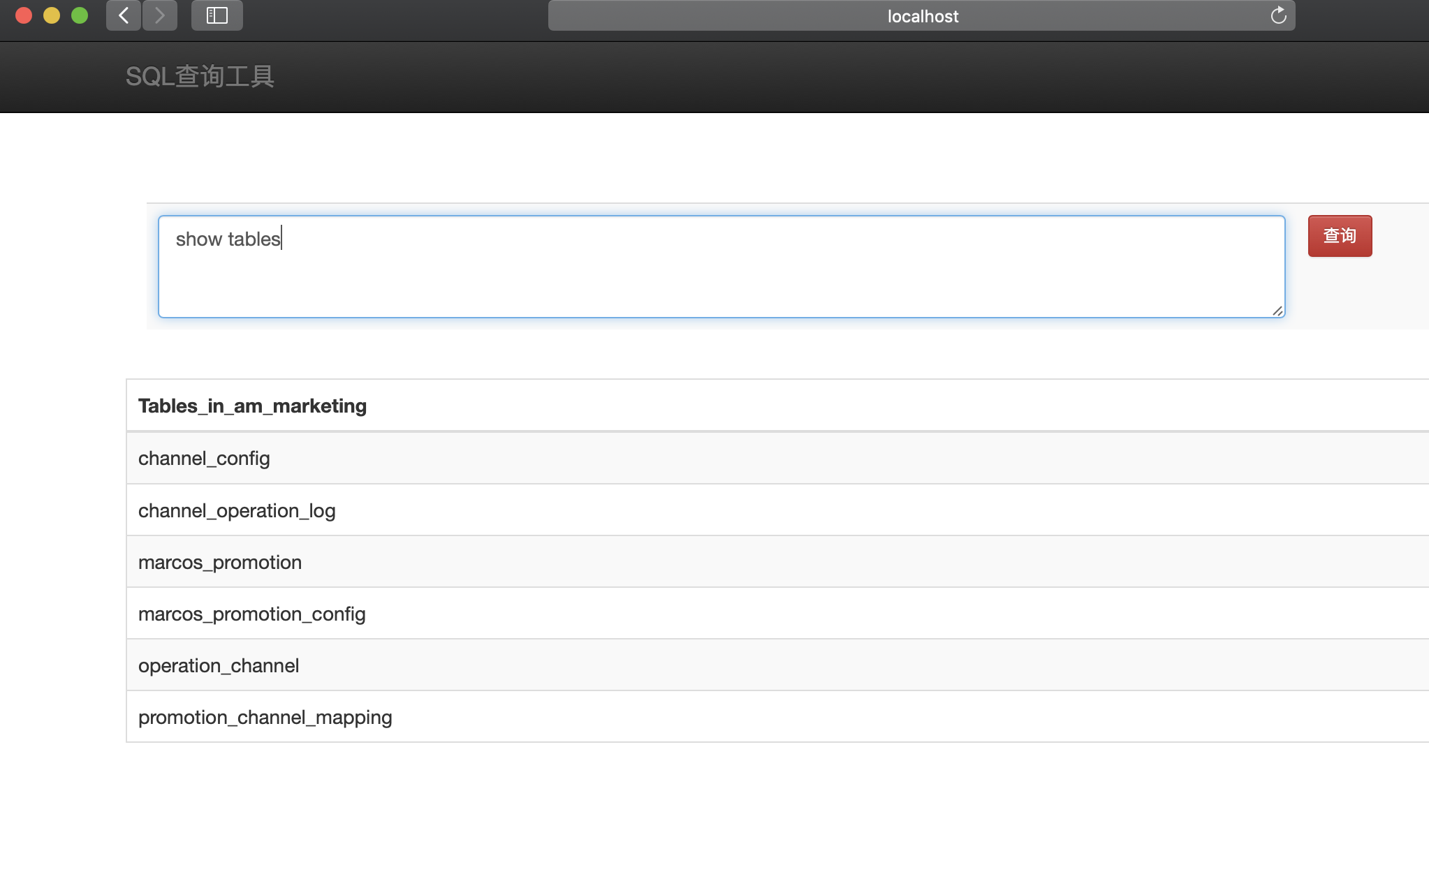This screenshot has width=1429, height=888.
Task: Click the yellow minimize window button
Action: (x=52, y=15)
